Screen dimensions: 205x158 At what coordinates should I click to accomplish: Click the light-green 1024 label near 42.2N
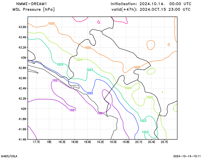click(x=149, y=97)
